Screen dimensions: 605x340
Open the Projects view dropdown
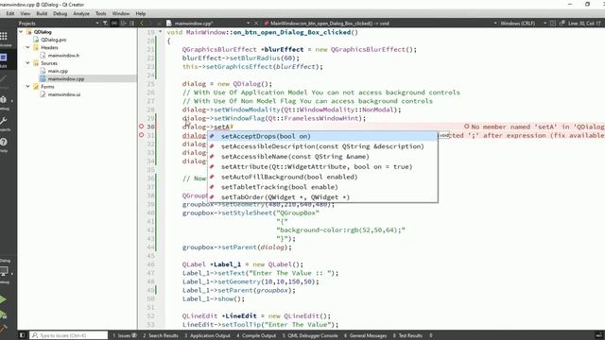(96, 23)
